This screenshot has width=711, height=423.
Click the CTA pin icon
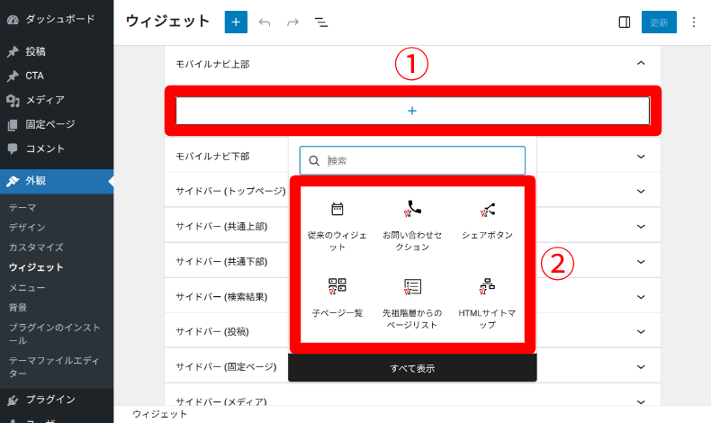pos(13,76)
